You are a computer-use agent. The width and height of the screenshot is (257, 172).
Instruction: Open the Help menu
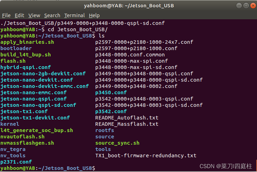click(94, 15)
